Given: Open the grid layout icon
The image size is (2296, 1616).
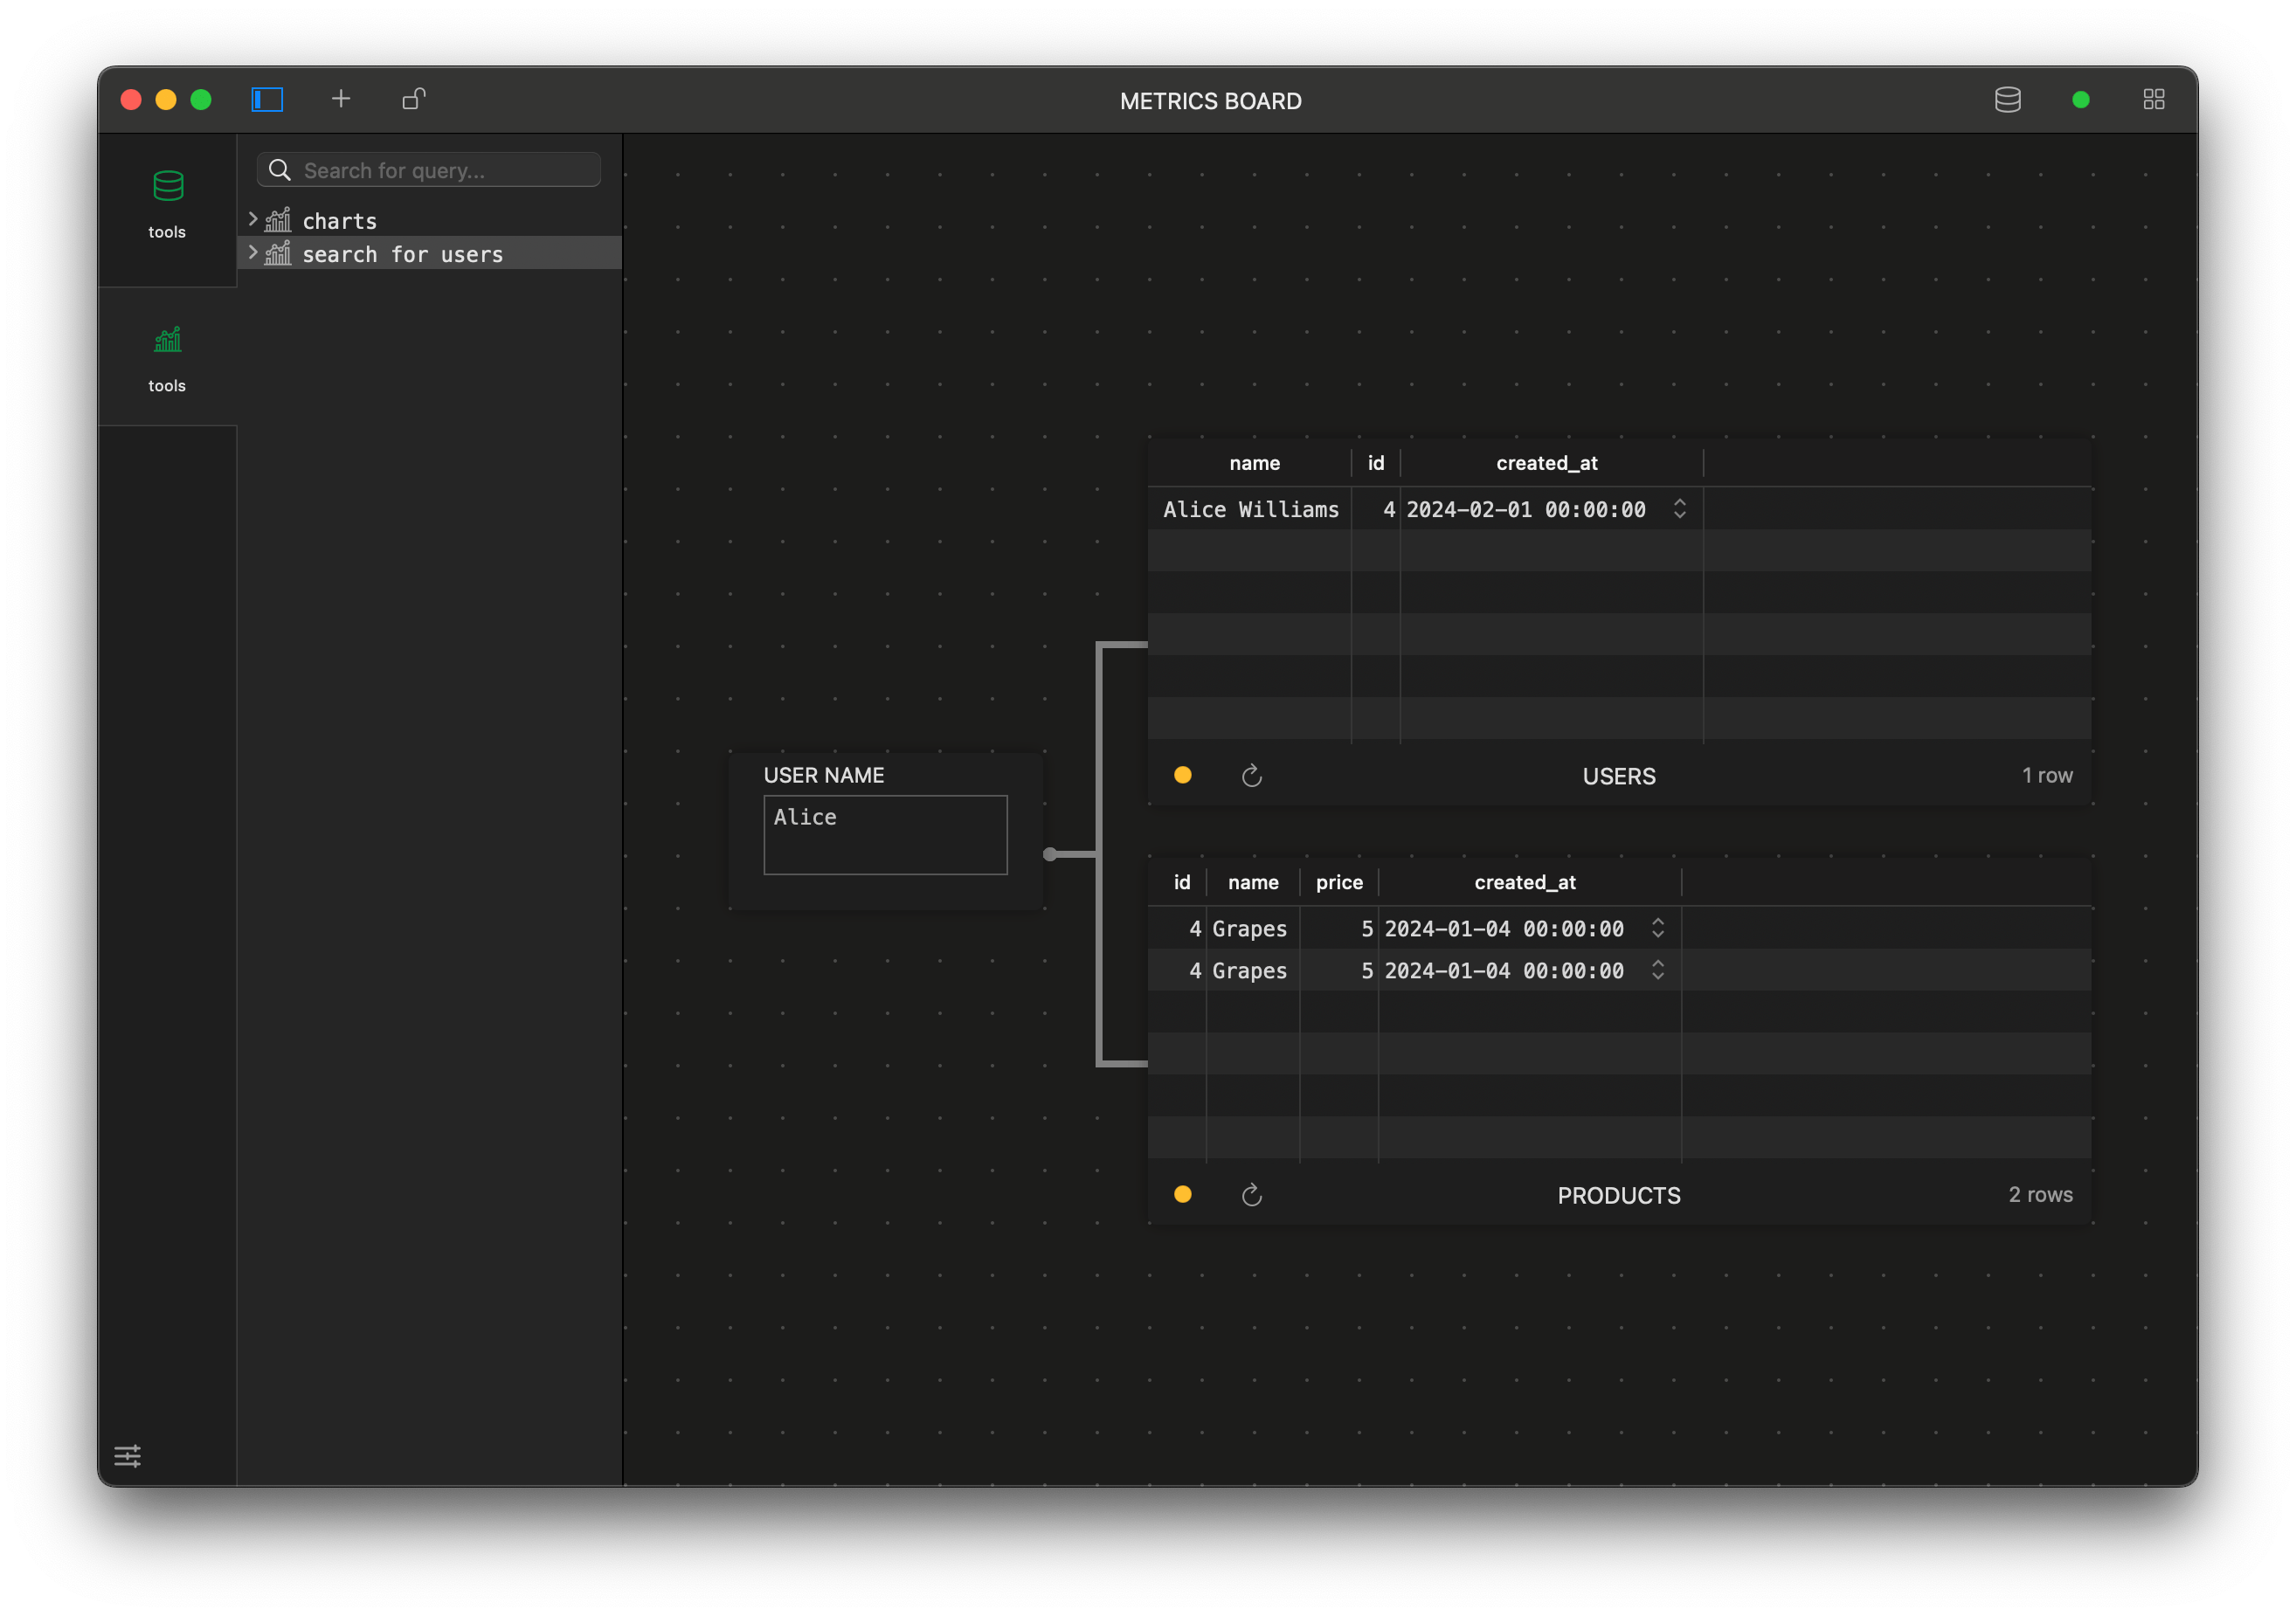Looking at the screenshot, I should (x=2153, y=99).
